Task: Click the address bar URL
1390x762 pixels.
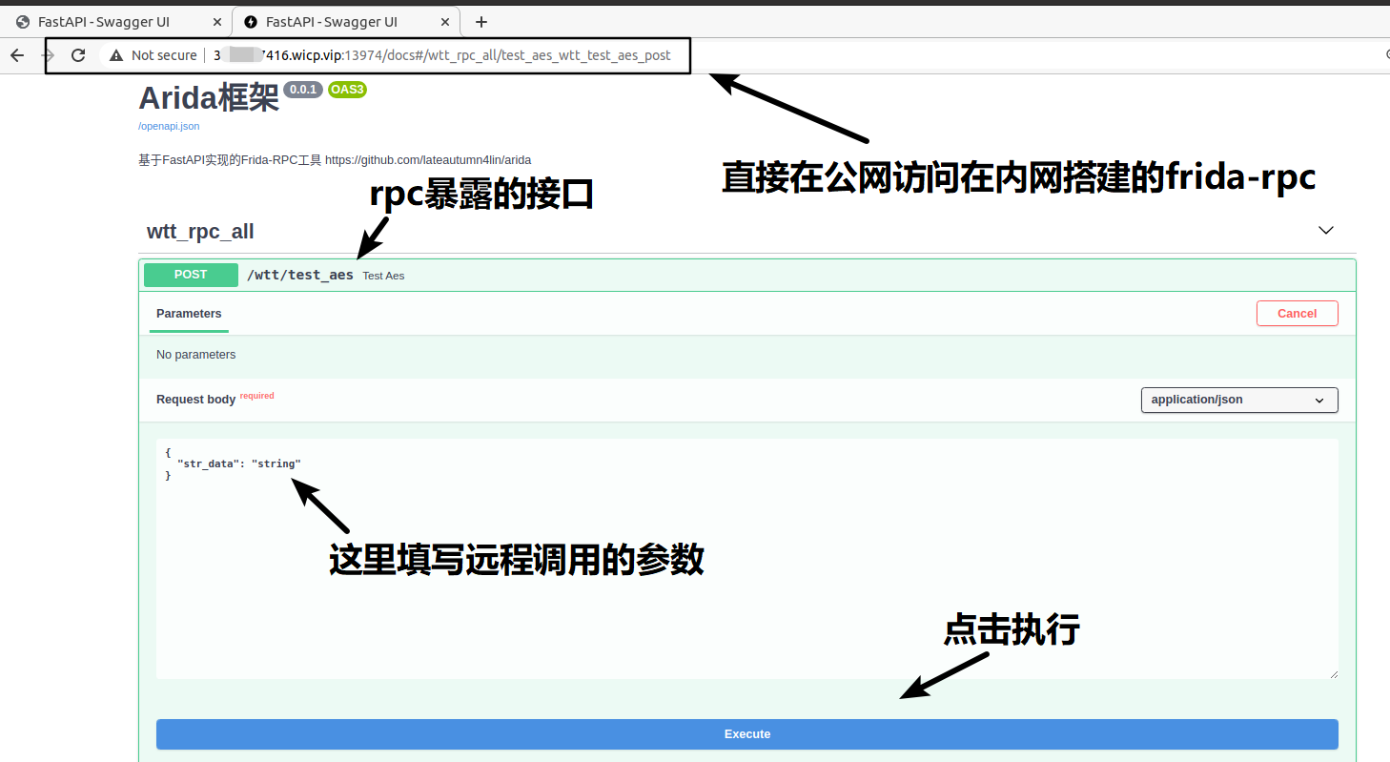Action: 441,55
